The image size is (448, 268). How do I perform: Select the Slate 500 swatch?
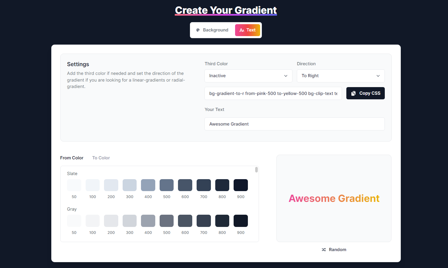pyautogui.click(x=167, y=185)
